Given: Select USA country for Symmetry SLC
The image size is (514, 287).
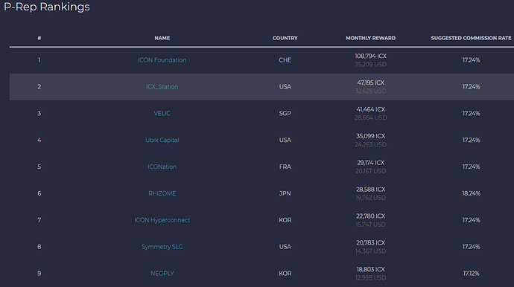Looking at the screenshot, I should point(285,247).
